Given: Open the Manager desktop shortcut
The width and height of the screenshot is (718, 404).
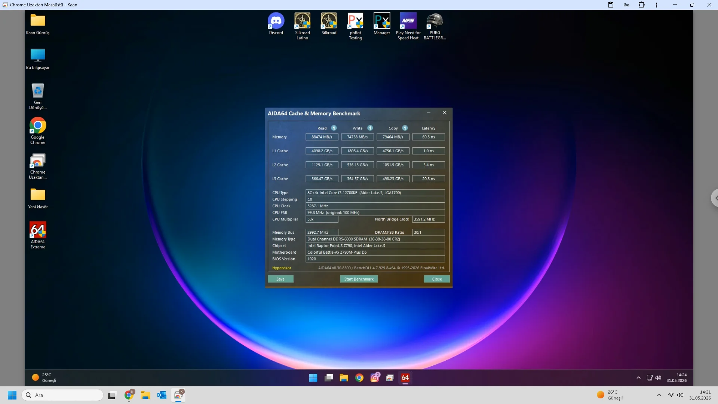Looking at the screenshot, I should click(382, 24).
